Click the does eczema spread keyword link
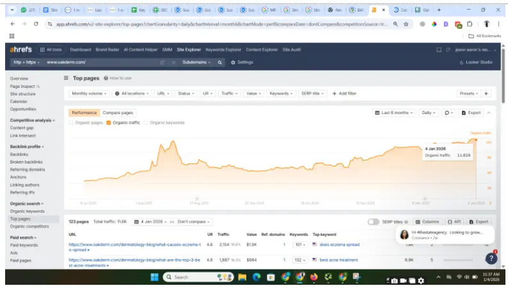 pos(339,244)
